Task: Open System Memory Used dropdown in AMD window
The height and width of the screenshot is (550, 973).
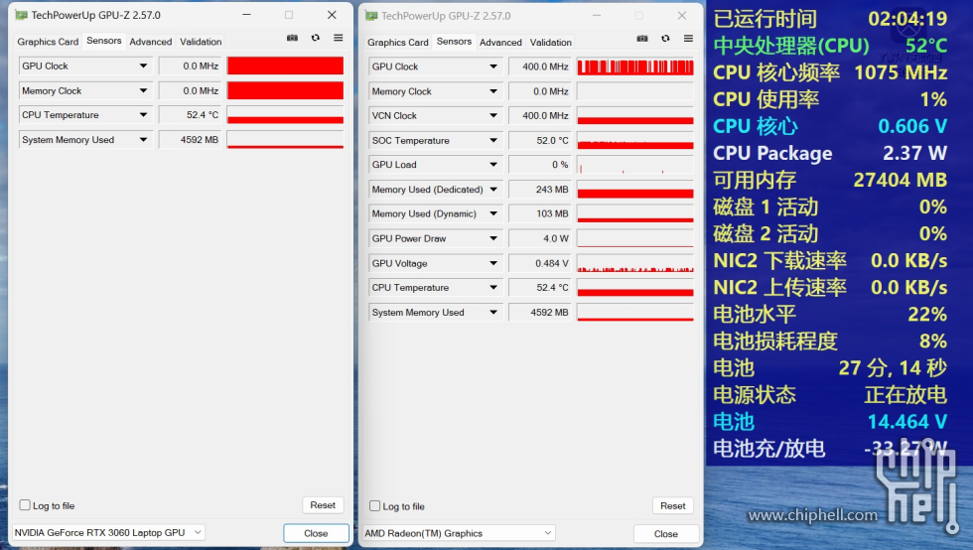Action: tap(493, 313)
